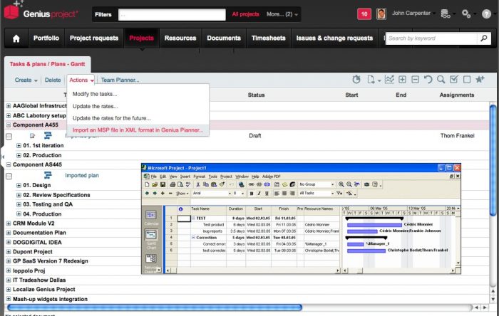Expand 03. Testing and QA node
The height and width of the screenshot is (316, 499).
[x=19, y=204]
